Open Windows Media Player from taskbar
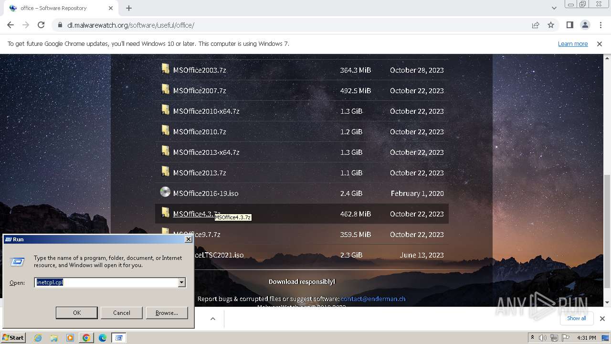The image size is (611, 344). point(70,338)
